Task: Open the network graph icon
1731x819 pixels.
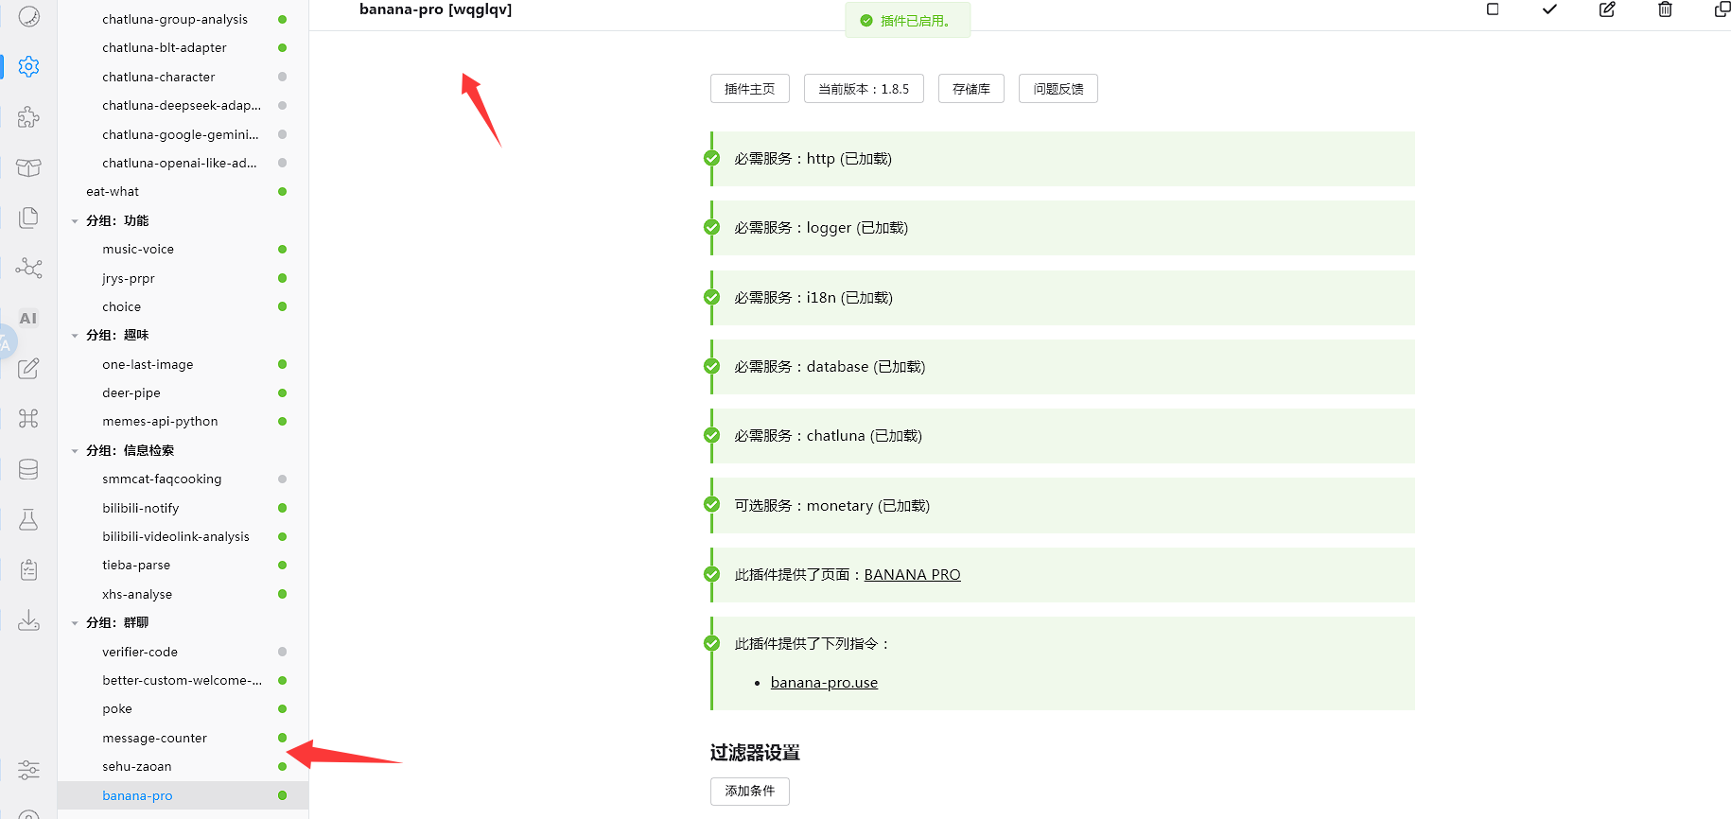Action: click(x=29, y=268)
